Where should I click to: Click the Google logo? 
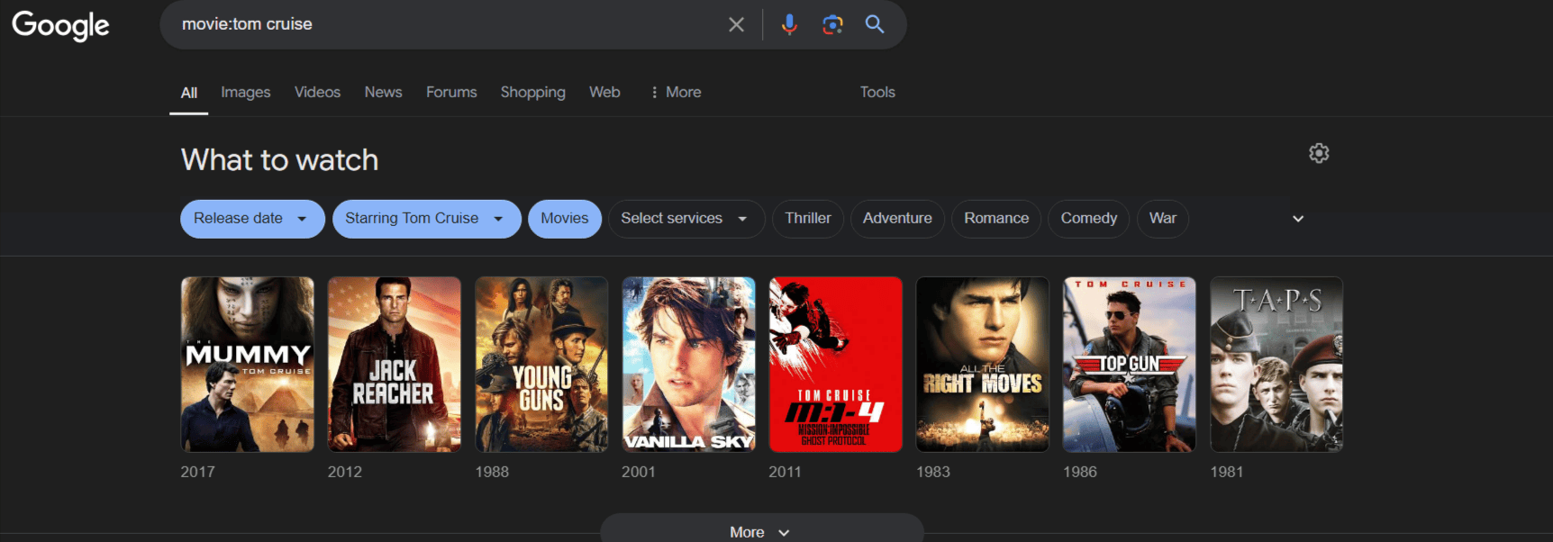click(60, 25)
